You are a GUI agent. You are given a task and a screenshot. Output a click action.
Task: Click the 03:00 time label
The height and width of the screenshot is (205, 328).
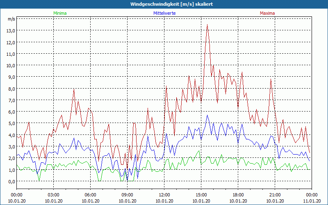(x=53, y=195)
